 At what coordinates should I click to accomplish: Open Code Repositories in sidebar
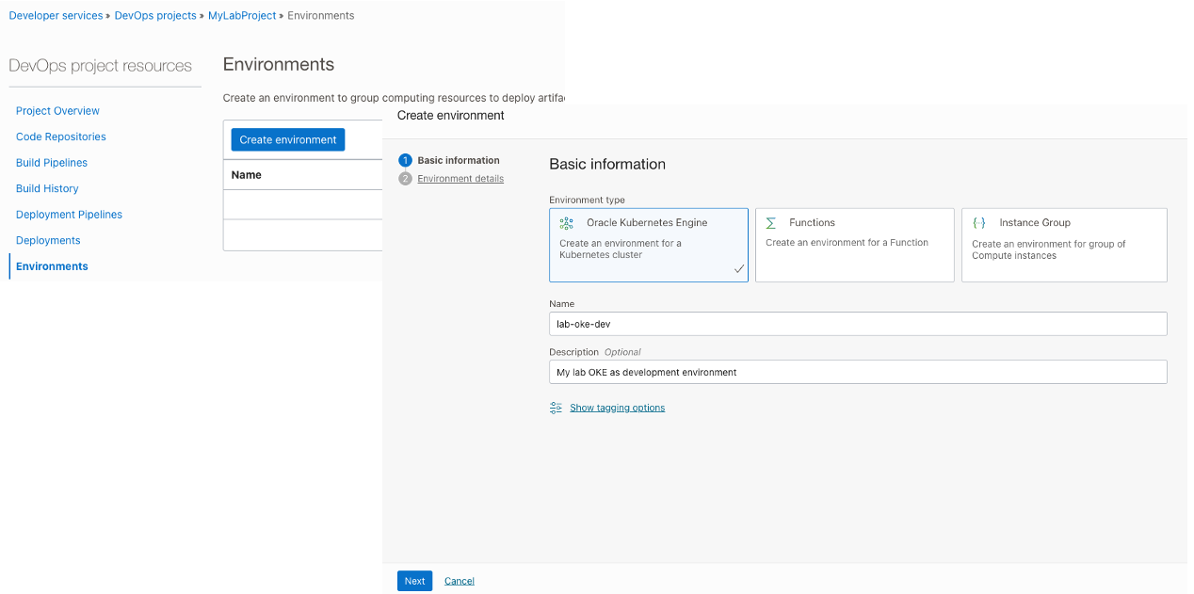click(60, 136)
